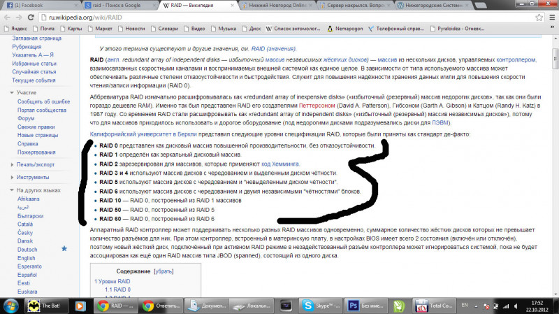Image resolution: width=559 pixels, height=314 pixels.
Task: Click the код Хемминга link
Action: click(x=280, y=163)
